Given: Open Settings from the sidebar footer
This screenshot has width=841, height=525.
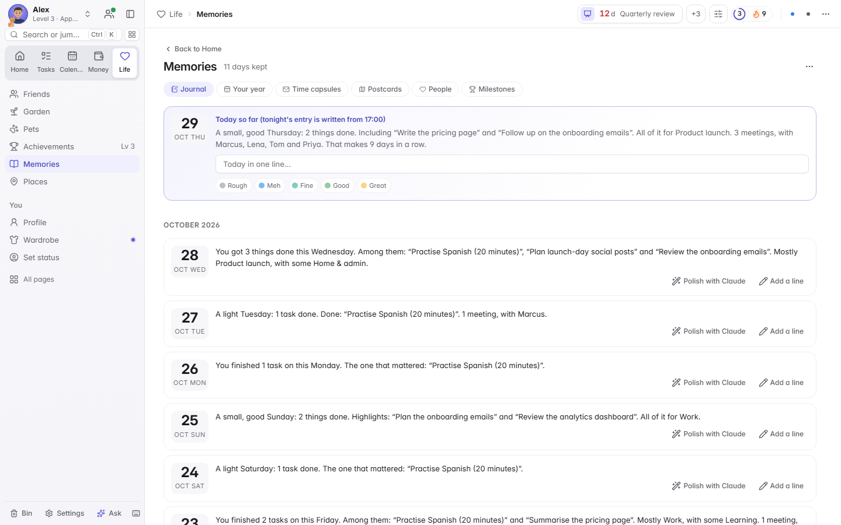Looking at the screenshot, I should [x=65, y=513].
